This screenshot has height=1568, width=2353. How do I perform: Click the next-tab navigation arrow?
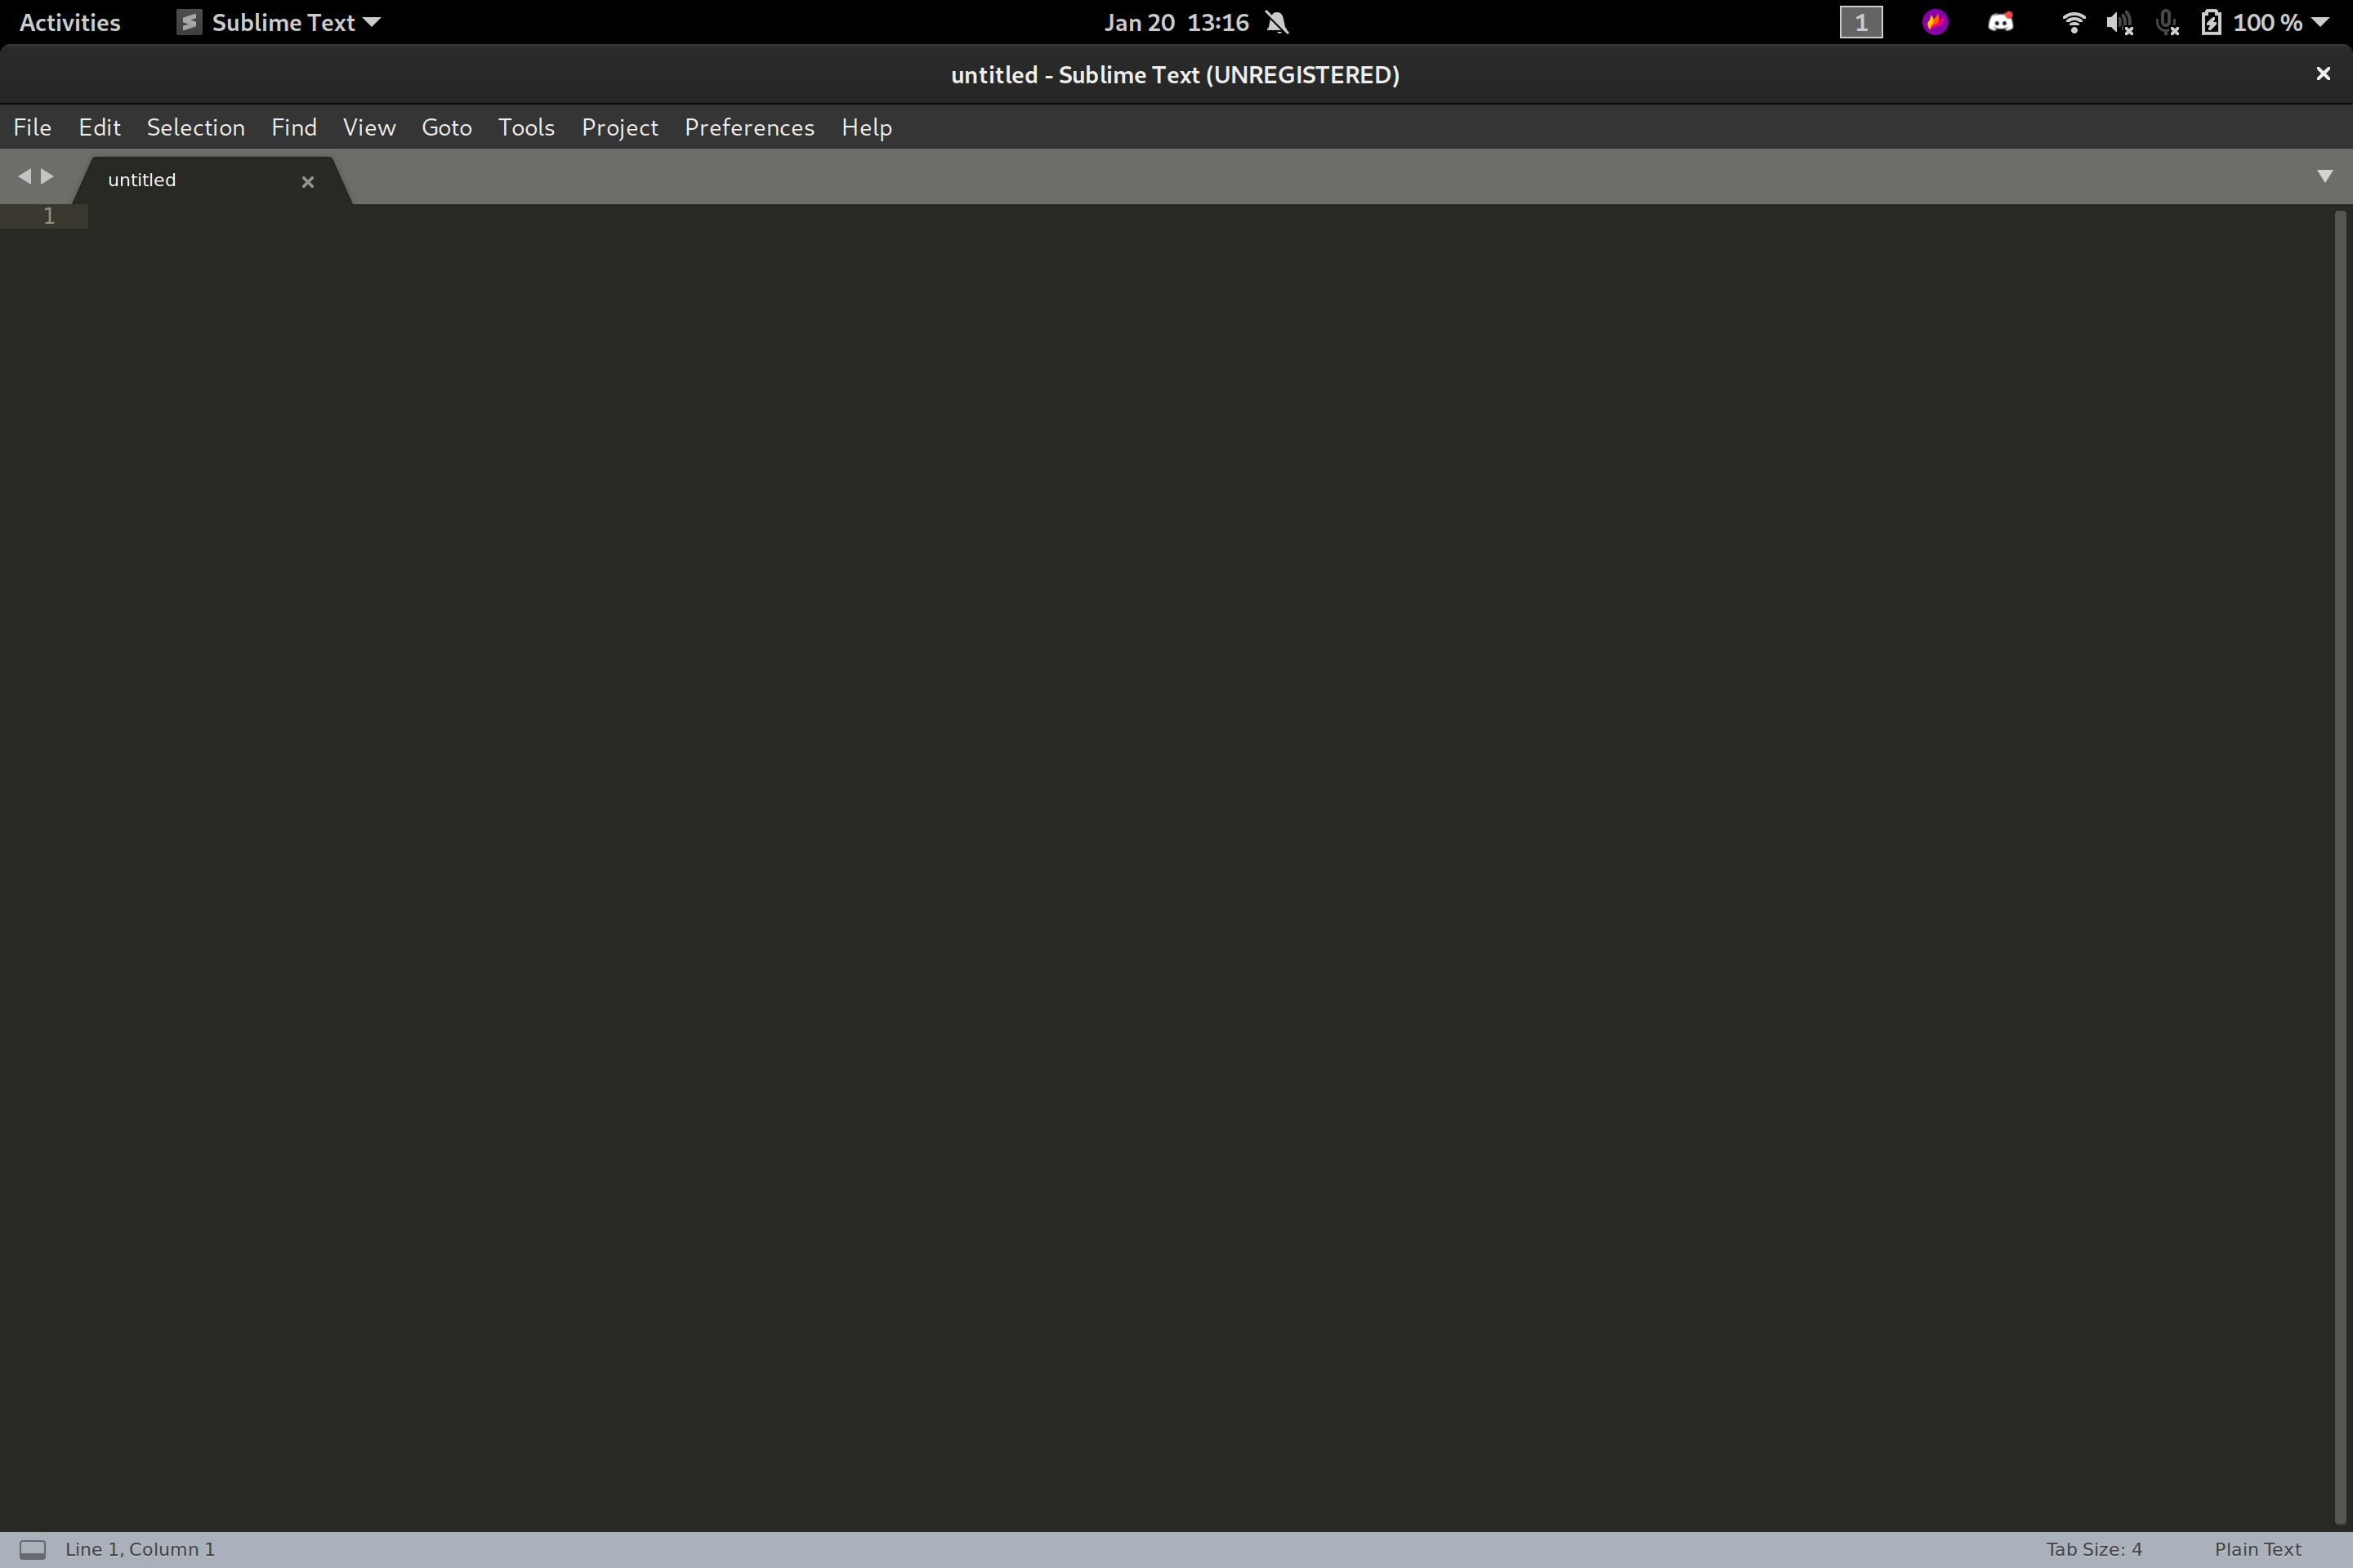(x=47, y=176)
